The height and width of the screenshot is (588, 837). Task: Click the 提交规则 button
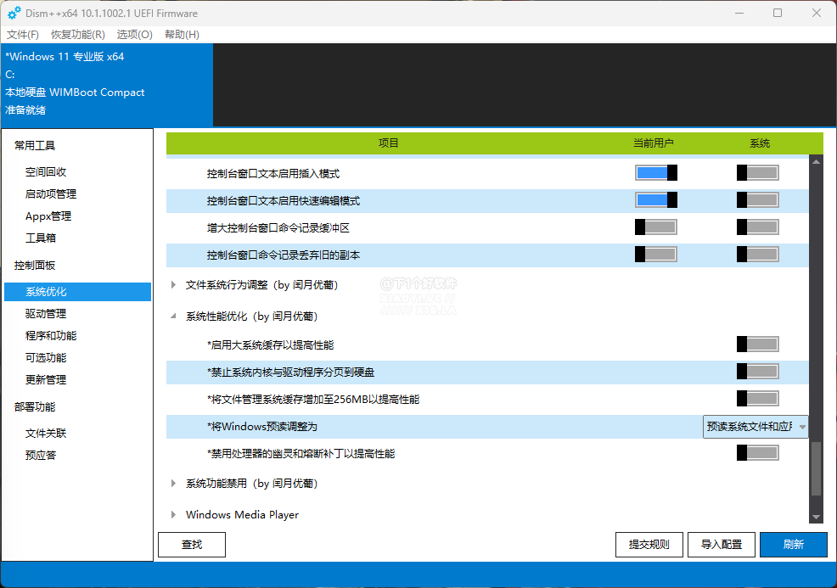coord(649,544)
